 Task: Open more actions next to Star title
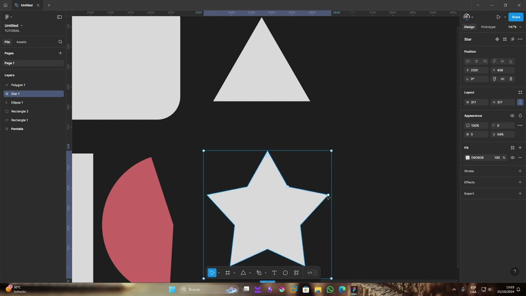coord(520,39)
